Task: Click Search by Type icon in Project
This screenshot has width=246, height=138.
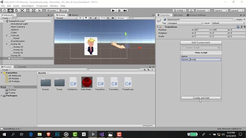Action: tap(145, 70)
